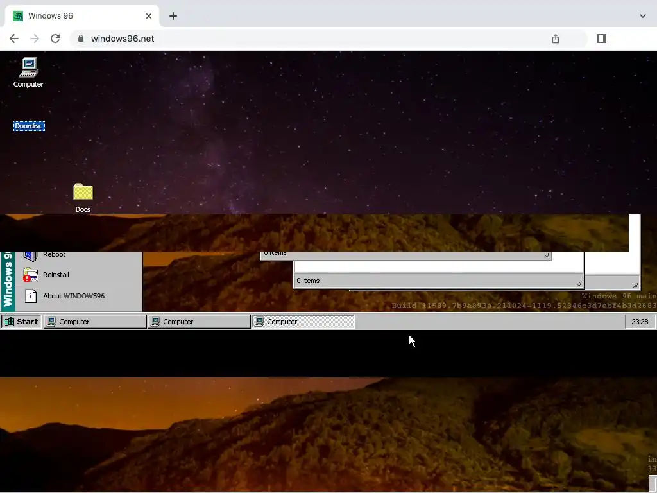The height and width of the screenshot is (493, 657).
Task: Switch to second Computer taskbar button
Action: pyautogui.click(x=199, y=322)
